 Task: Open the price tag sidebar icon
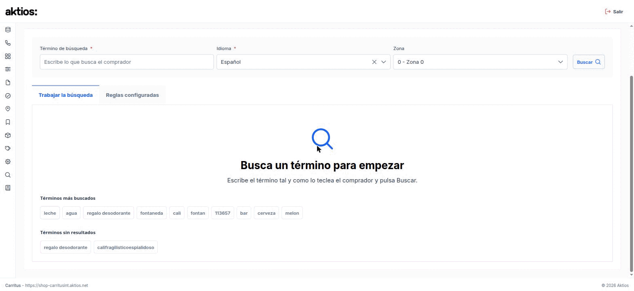tap(8, 149)
